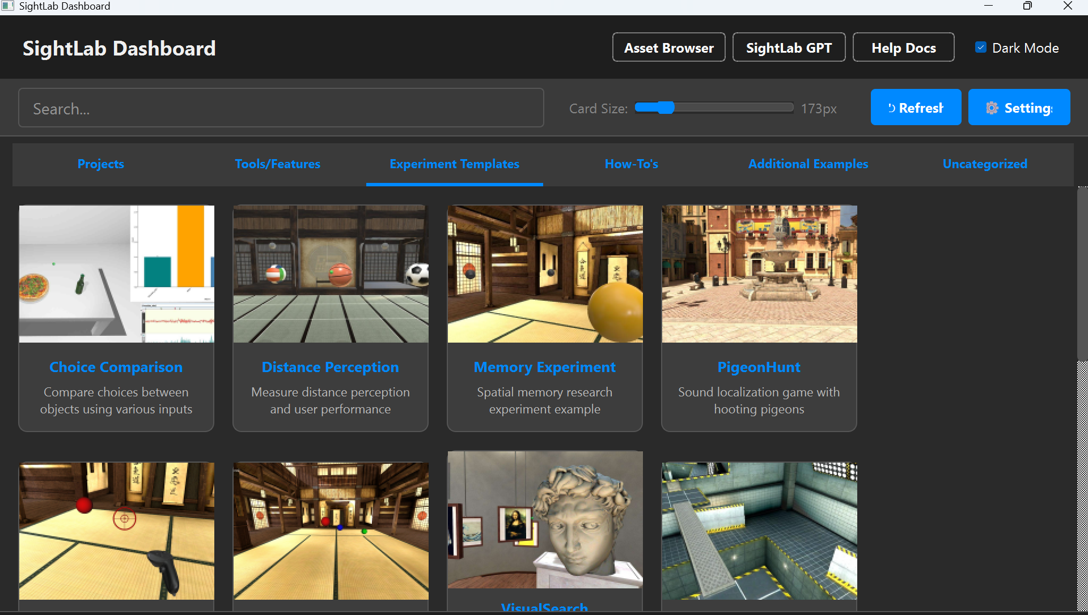Open the Tools/Features tab
Image resolution: width=1088 pixels, height=615 pixels.
[x=277, y=164]
